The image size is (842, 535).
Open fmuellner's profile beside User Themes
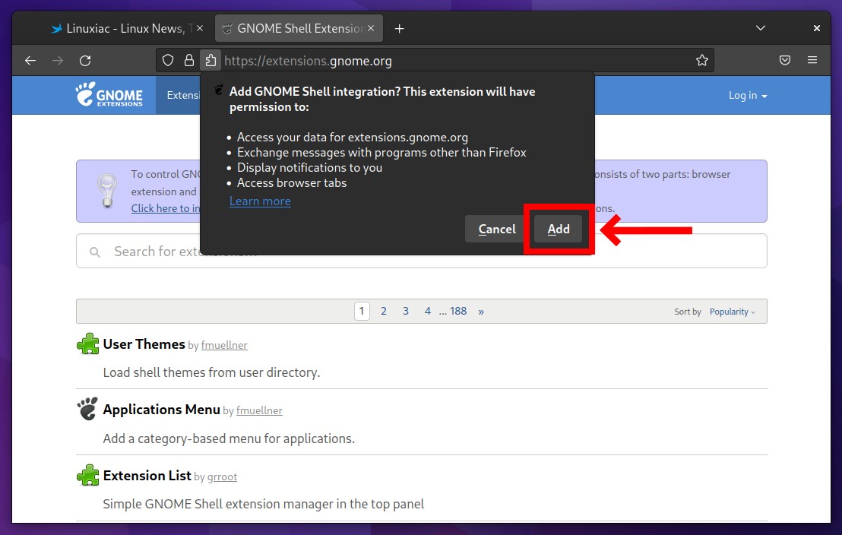tap(224, 345)
